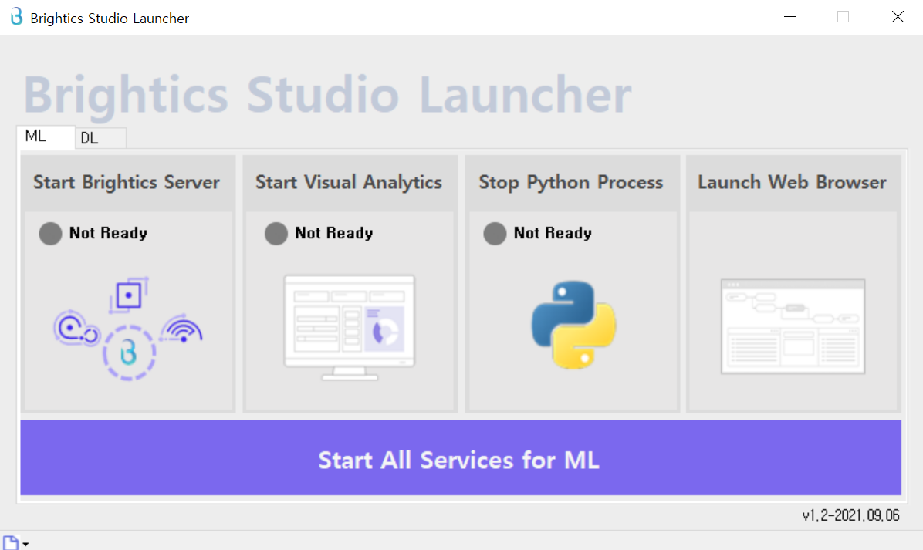Click the Start Brightics Server header

click(127, 182)
